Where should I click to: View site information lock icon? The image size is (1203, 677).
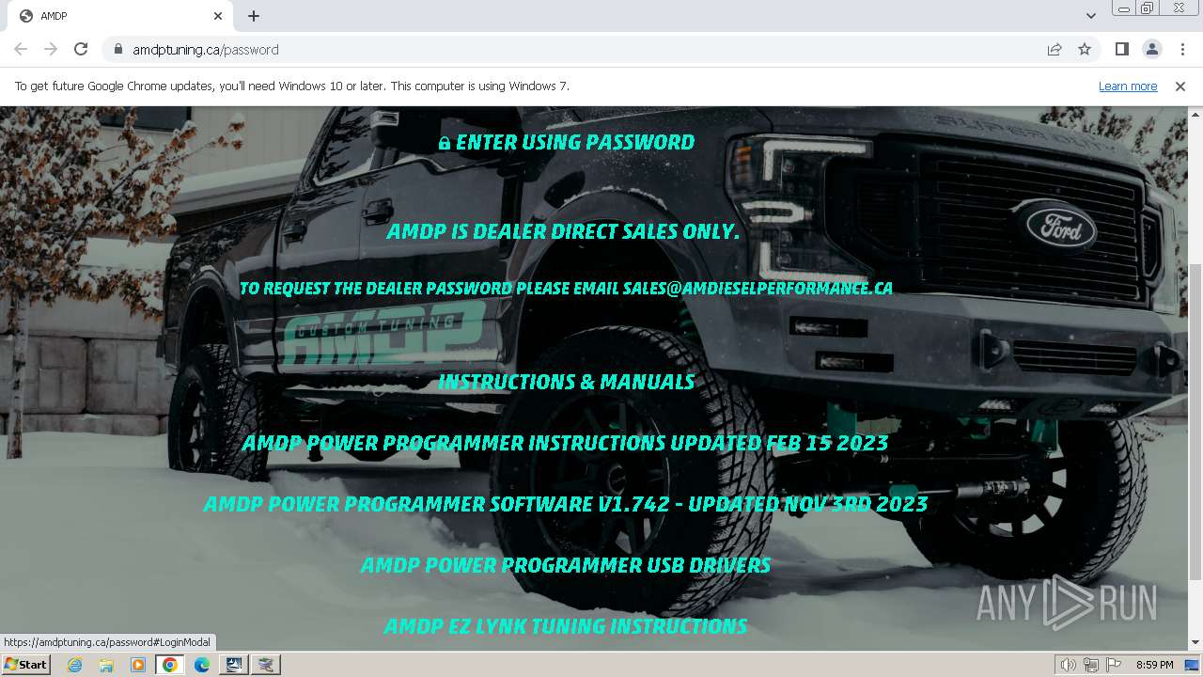point(117,49)
